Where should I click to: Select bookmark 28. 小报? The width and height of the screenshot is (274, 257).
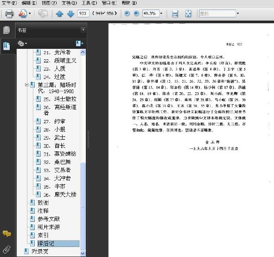tap(54, 129)
